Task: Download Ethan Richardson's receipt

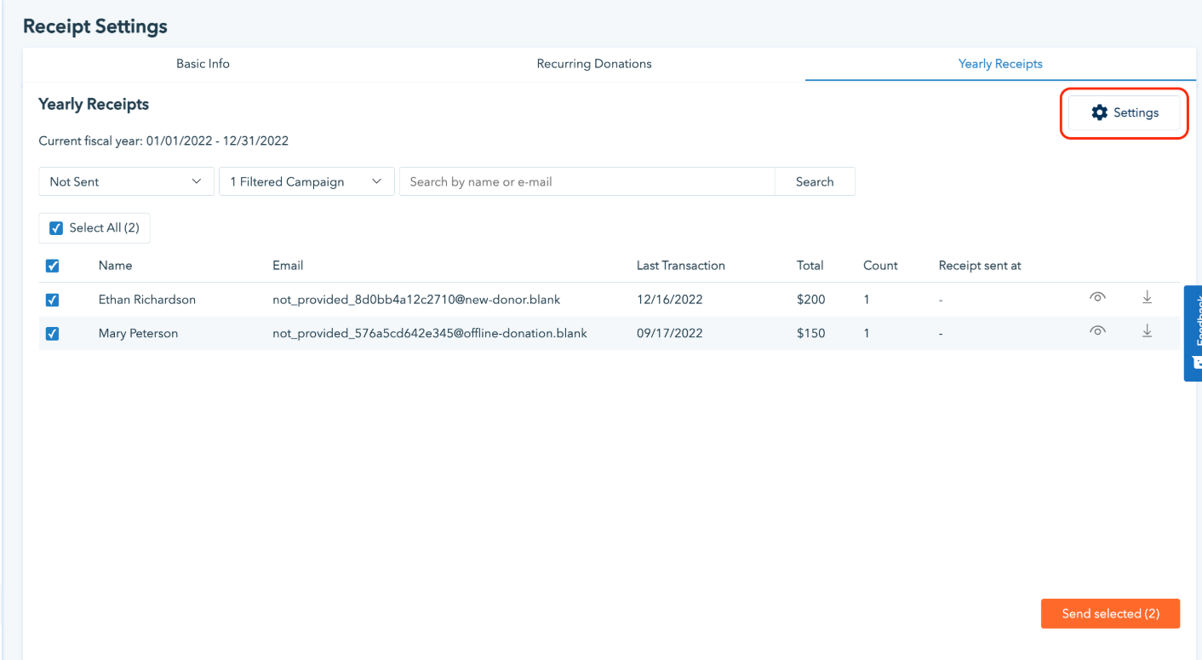Action: pos(1147,297)
